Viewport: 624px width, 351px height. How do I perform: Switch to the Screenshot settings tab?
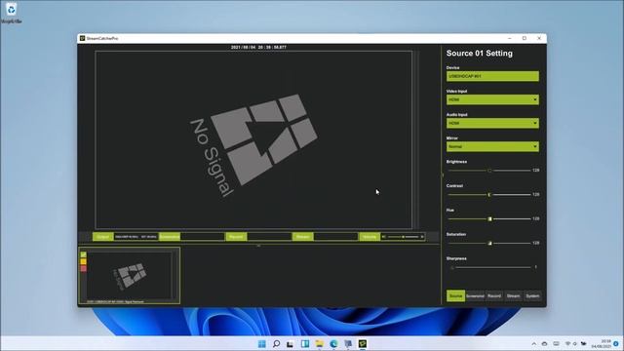coord(475,296)
